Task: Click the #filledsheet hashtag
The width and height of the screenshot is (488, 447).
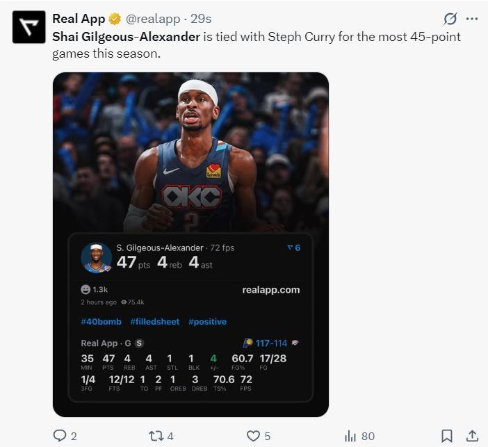Action: 154,322
